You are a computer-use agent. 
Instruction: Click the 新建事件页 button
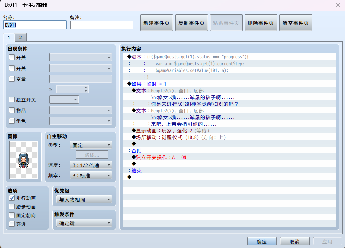point(157,23)
